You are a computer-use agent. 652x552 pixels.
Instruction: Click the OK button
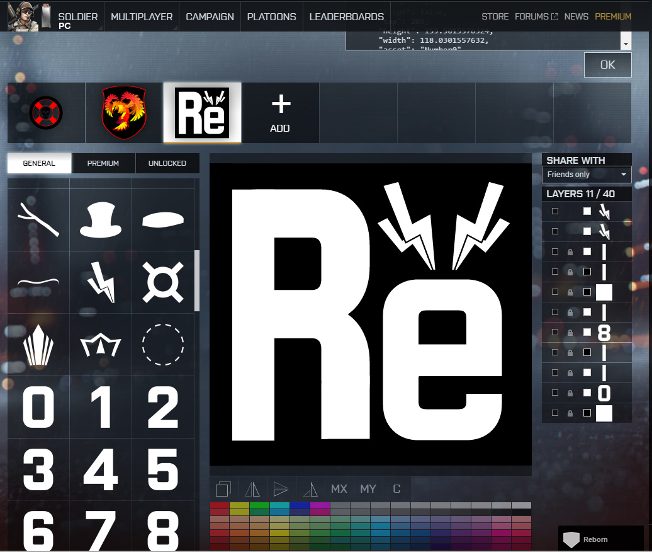[607, 64]
